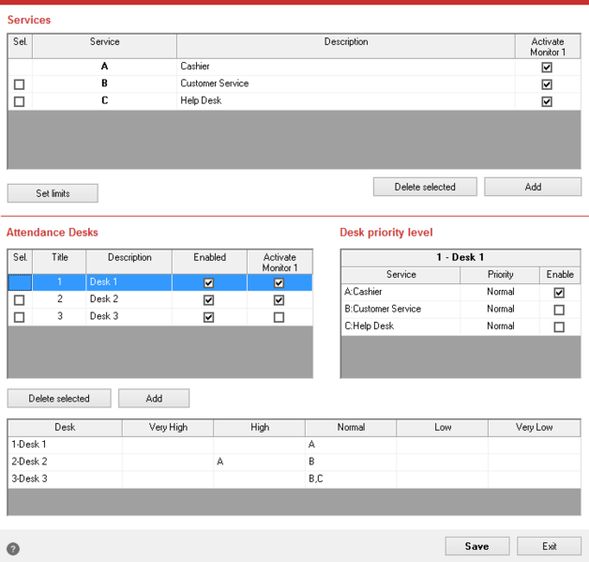
Task: Click the A:Cashier service cell
Action: 400,292
